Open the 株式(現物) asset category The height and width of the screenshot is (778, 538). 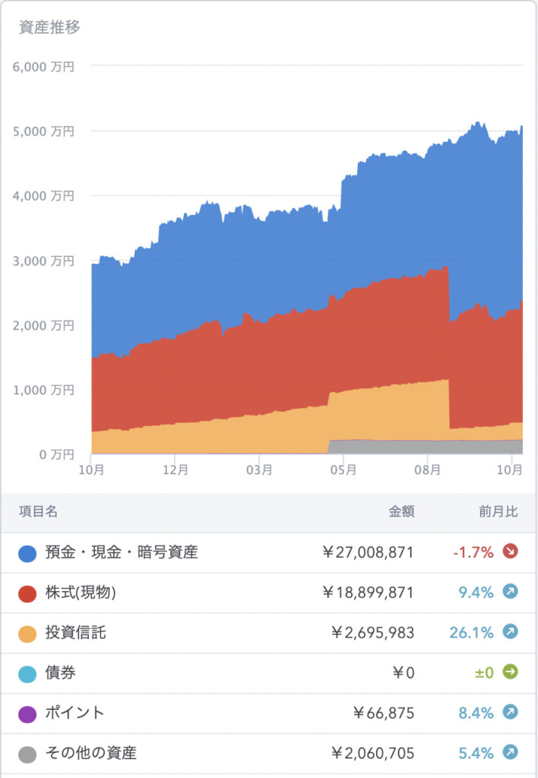pos(81,593)
